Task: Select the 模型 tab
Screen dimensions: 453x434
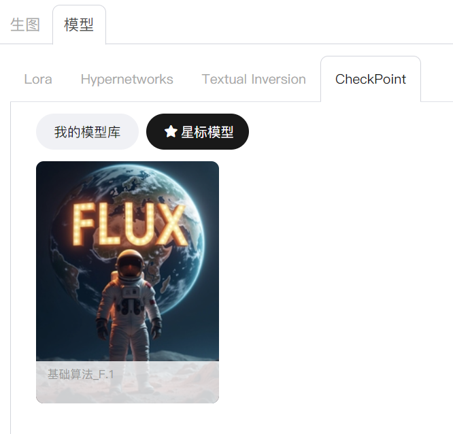Action: coord(79,24)
